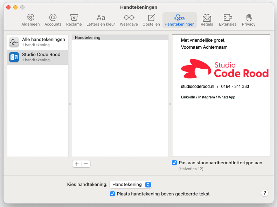Select Alle handtekeningen in the sidebar

(x=38, y=42)
